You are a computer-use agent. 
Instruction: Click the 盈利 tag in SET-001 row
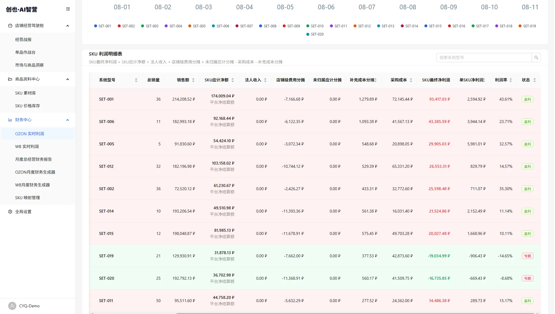pos(528,99)
